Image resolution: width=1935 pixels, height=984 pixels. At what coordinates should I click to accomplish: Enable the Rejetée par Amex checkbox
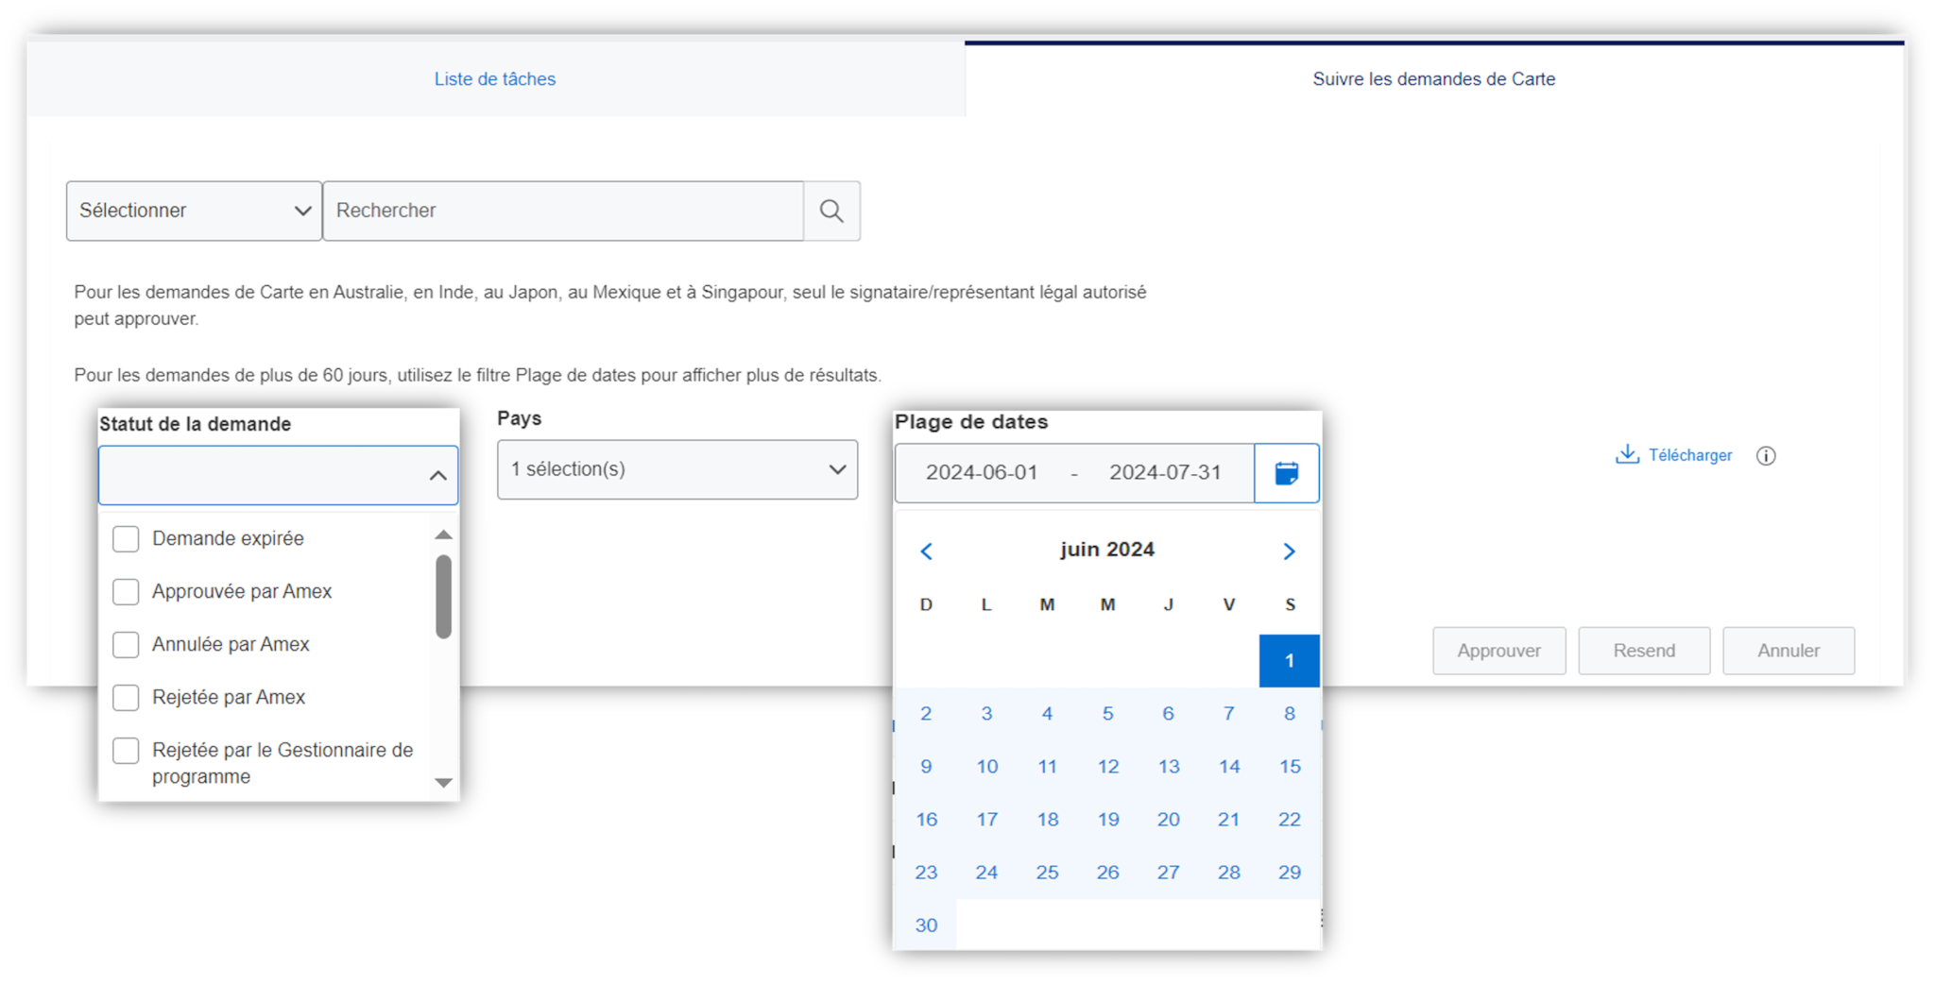tap(126, 698)
